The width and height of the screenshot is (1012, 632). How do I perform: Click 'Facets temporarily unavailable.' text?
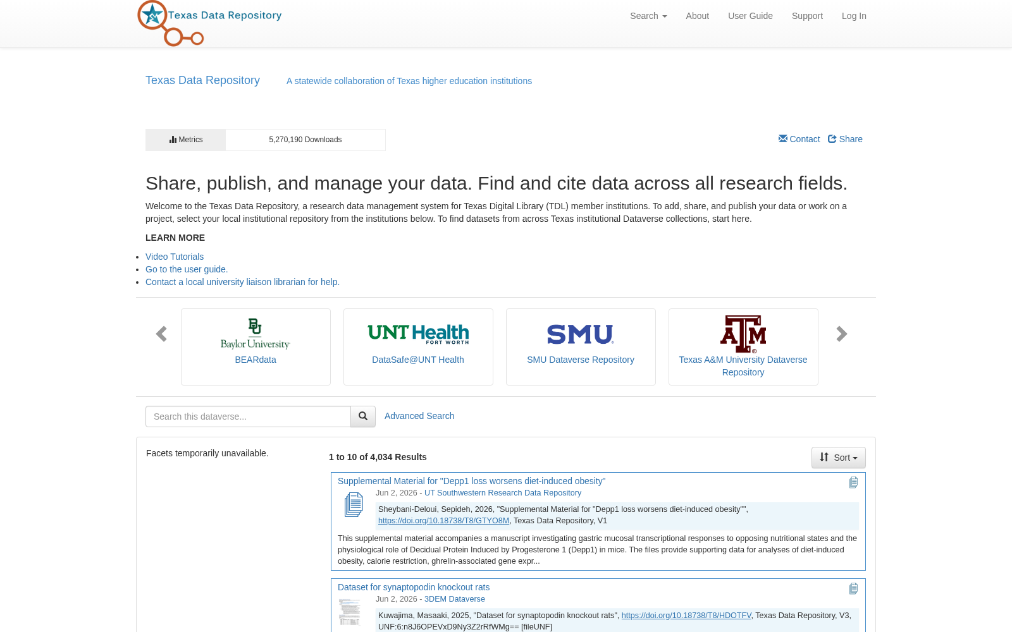tap(207, 453)
